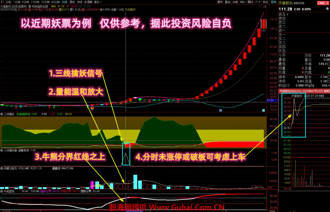Viewport: 330px width, 212px height.
Task: Click the 复权 adjustment option
Action: click(x=220, y=2)
